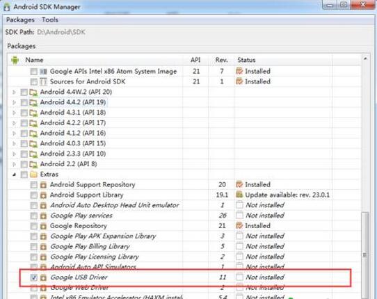Click Google APIs Intel x86 Atom System Image icon
The height and width of the screenshot is (299, 377).
43,72
